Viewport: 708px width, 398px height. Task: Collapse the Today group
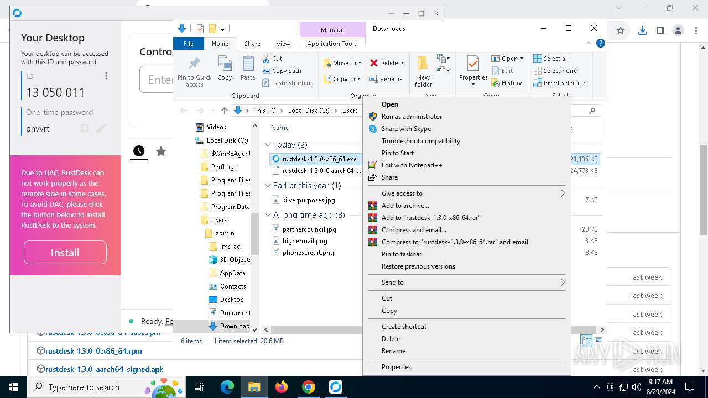coord(268,145)
